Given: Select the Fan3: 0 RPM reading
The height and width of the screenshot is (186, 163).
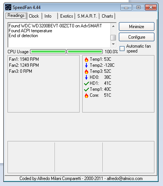Looking at the screenshot, I should pyautogui.click(x=21, y=71).
